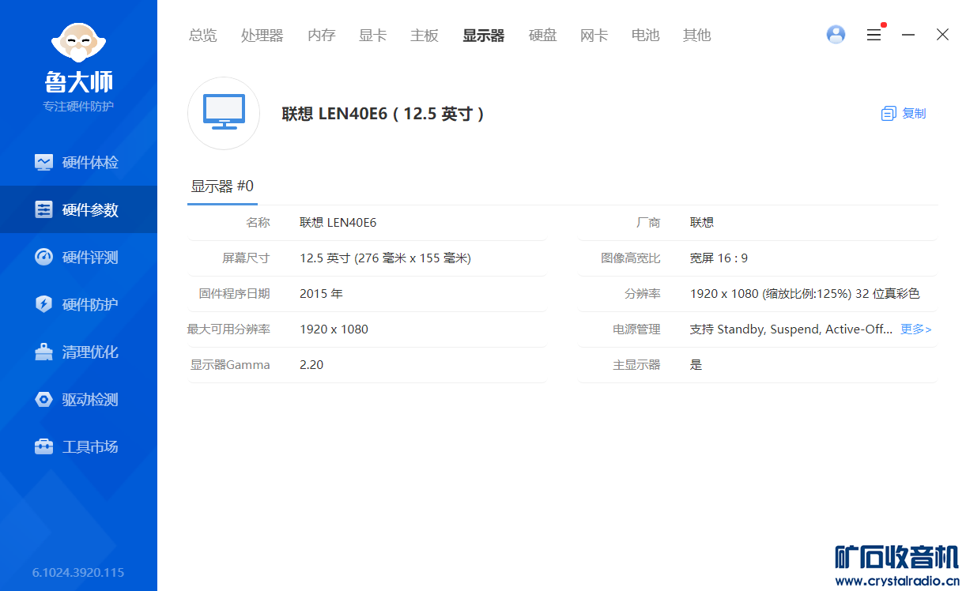This screenshot has height=591, width=966.
Task: Open 工具市场 tool market
Action: click(x=78, y=446)
